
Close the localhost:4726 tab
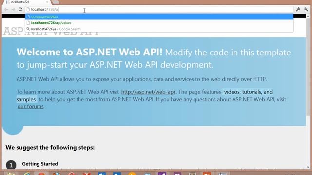[x=47, y=2]
